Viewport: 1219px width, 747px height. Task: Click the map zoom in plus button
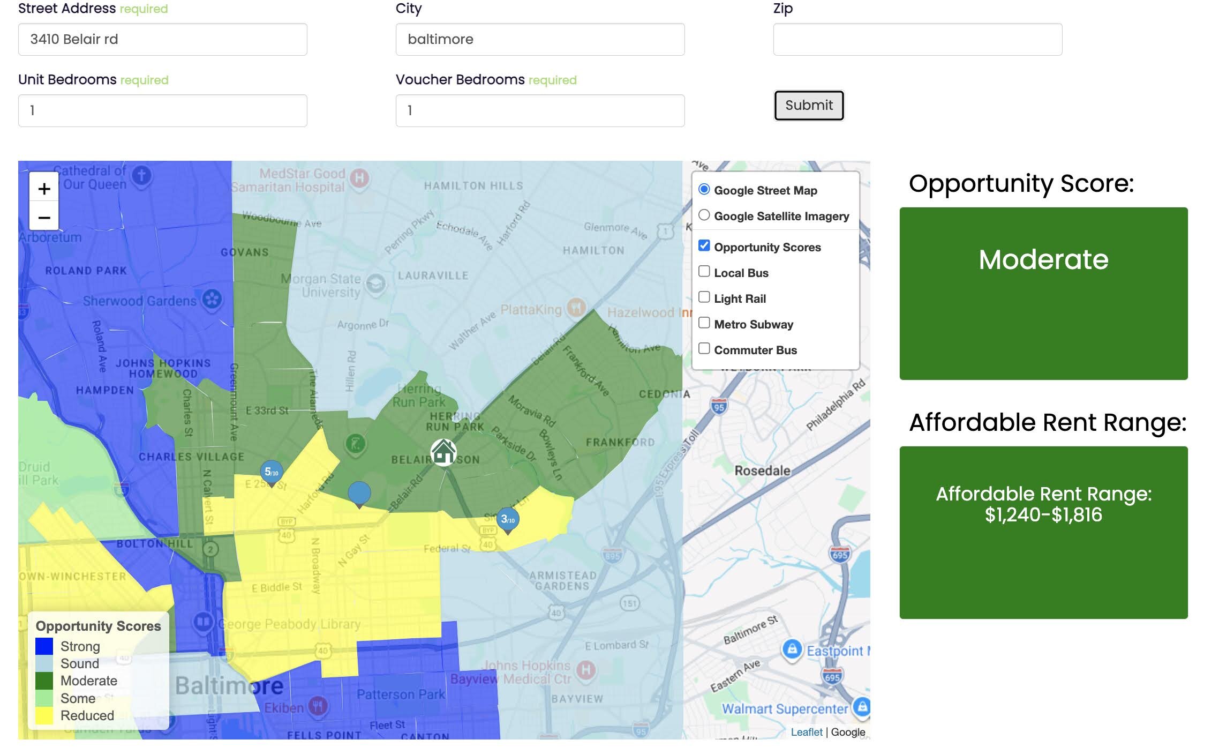(44, 189)
